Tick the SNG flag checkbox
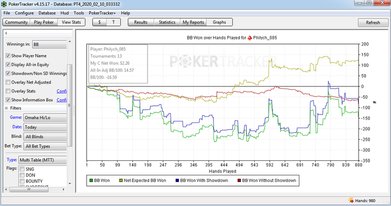Viewport: 391px width, 206px height. (x=22, y=169)
